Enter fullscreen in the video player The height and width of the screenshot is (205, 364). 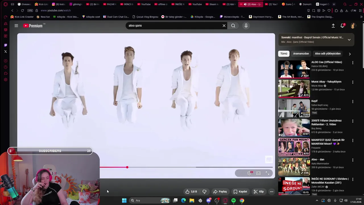[x=267, y=173]
